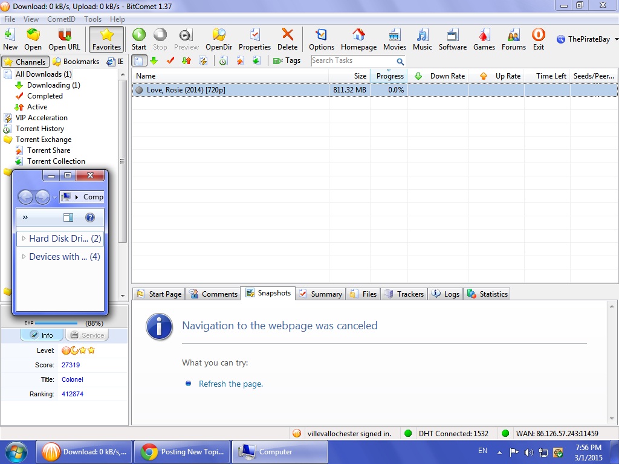Viewport: 619px width, 464px height.
Task: Open Torrent History in the sidebar
Action: pos(39,129)
